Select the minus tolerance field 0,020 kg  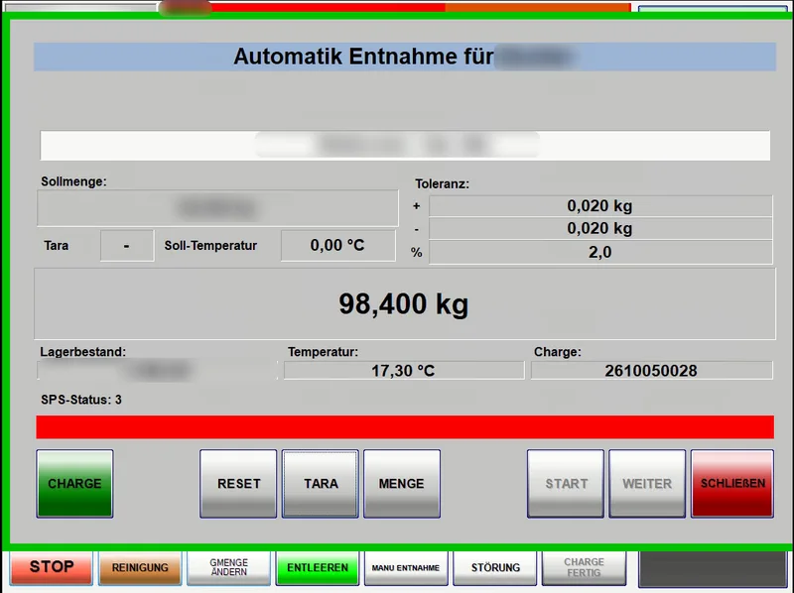(600, 228)
